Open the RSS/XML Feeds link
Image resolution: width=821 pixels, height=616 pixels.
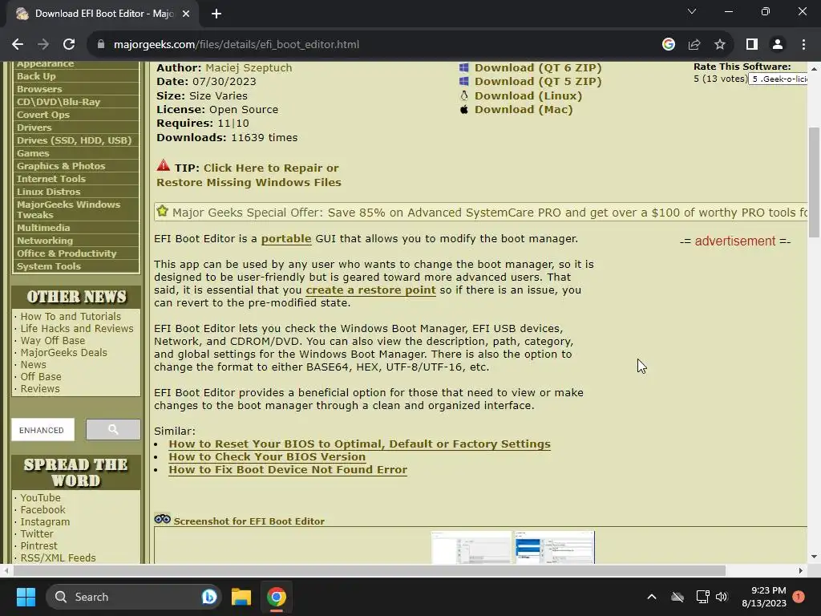[x=58, y=558]
